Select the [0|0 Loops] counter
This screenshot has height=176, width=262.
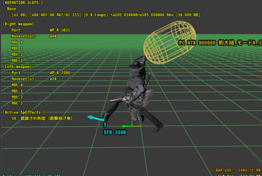(x=96, y=15)
